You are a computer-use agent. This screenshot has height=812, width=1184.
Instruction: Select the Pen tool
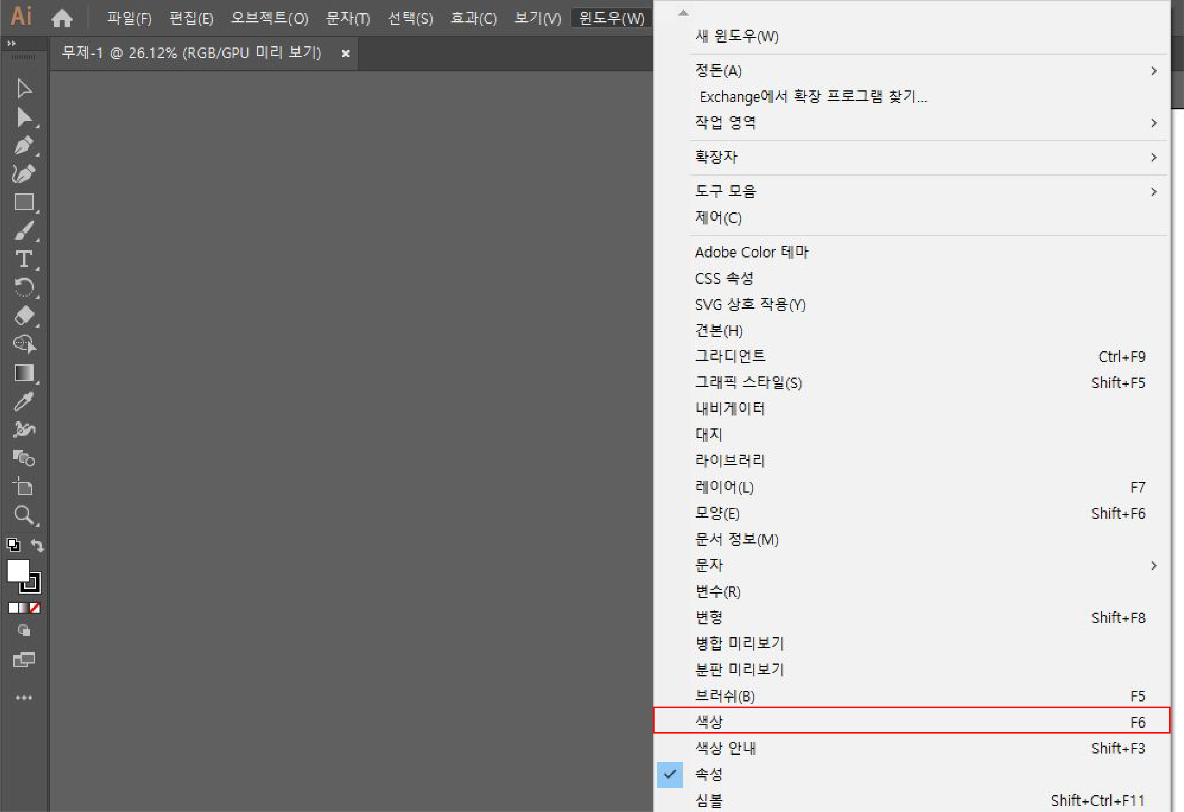[x=24, y=146]
